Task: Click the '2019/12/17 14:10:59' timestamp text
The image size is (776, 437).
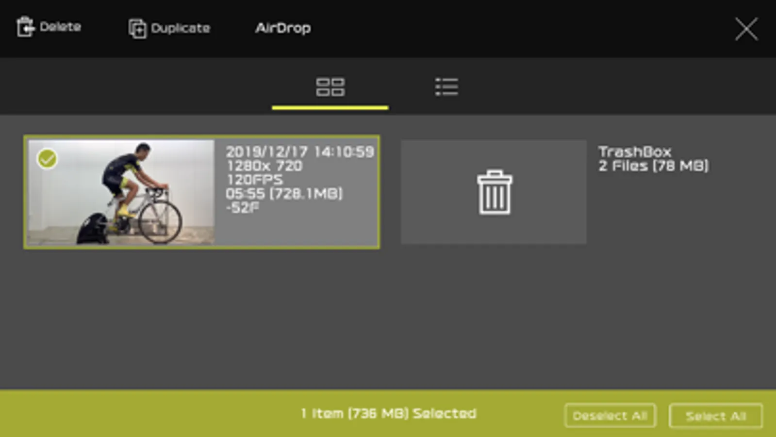Action: coord(300,152)
